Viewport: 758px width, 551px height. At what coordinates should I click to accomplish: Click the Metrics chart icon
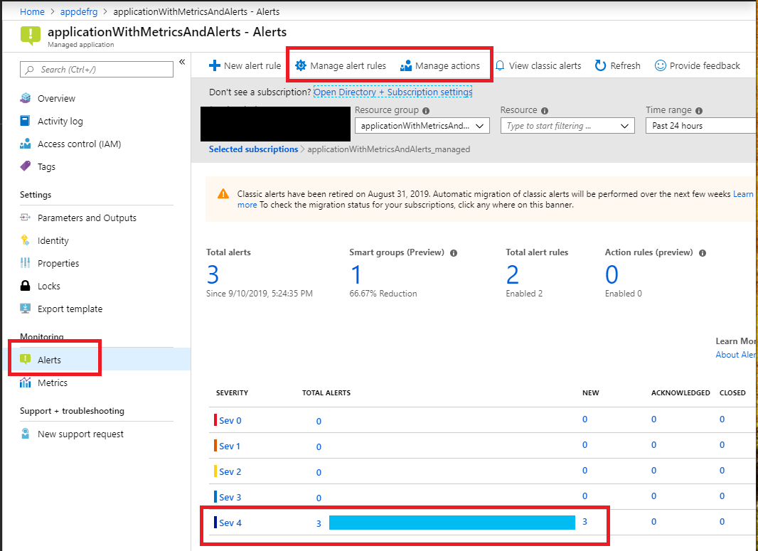point(25,383)
